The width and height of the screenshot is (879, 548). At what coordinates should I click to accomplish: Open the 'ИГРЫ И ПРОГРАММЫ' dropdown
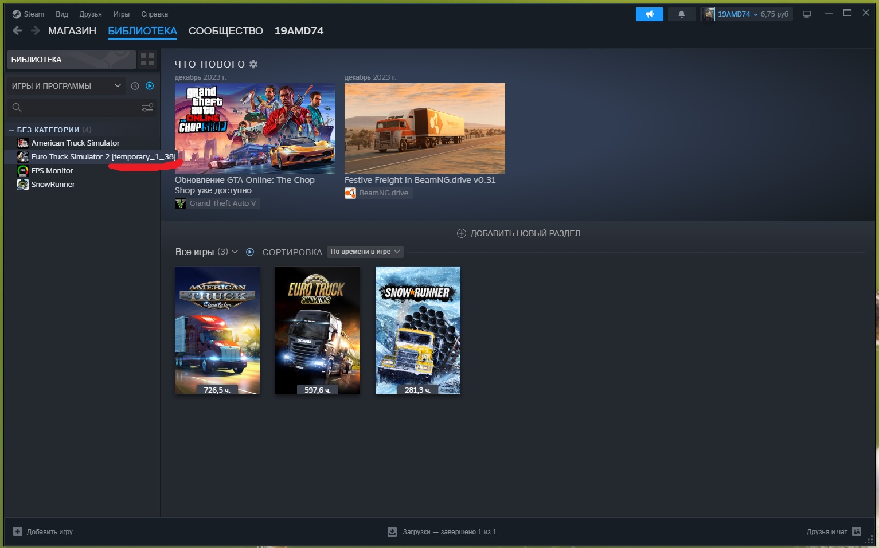click(x=66, y=86)
